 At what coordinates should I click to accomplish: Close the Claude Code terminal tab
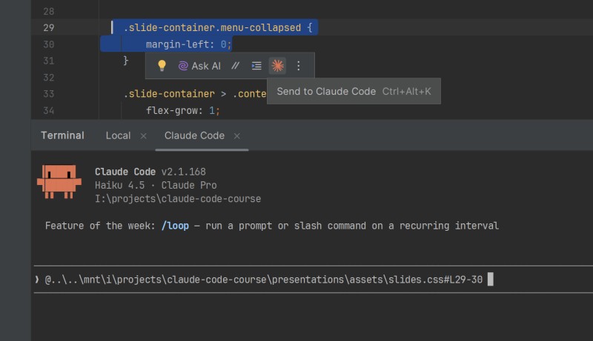tap(236, 136)
